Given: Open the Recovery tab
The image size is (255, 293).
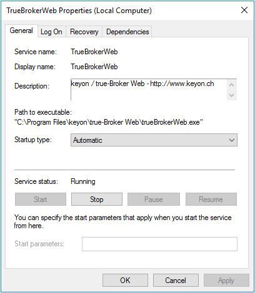Looking at the screenshot, I should tap(84, 32).
